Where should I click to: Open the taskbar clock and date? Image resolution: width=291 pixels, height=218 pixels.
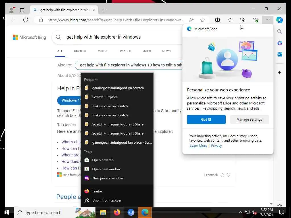(267, 212)
